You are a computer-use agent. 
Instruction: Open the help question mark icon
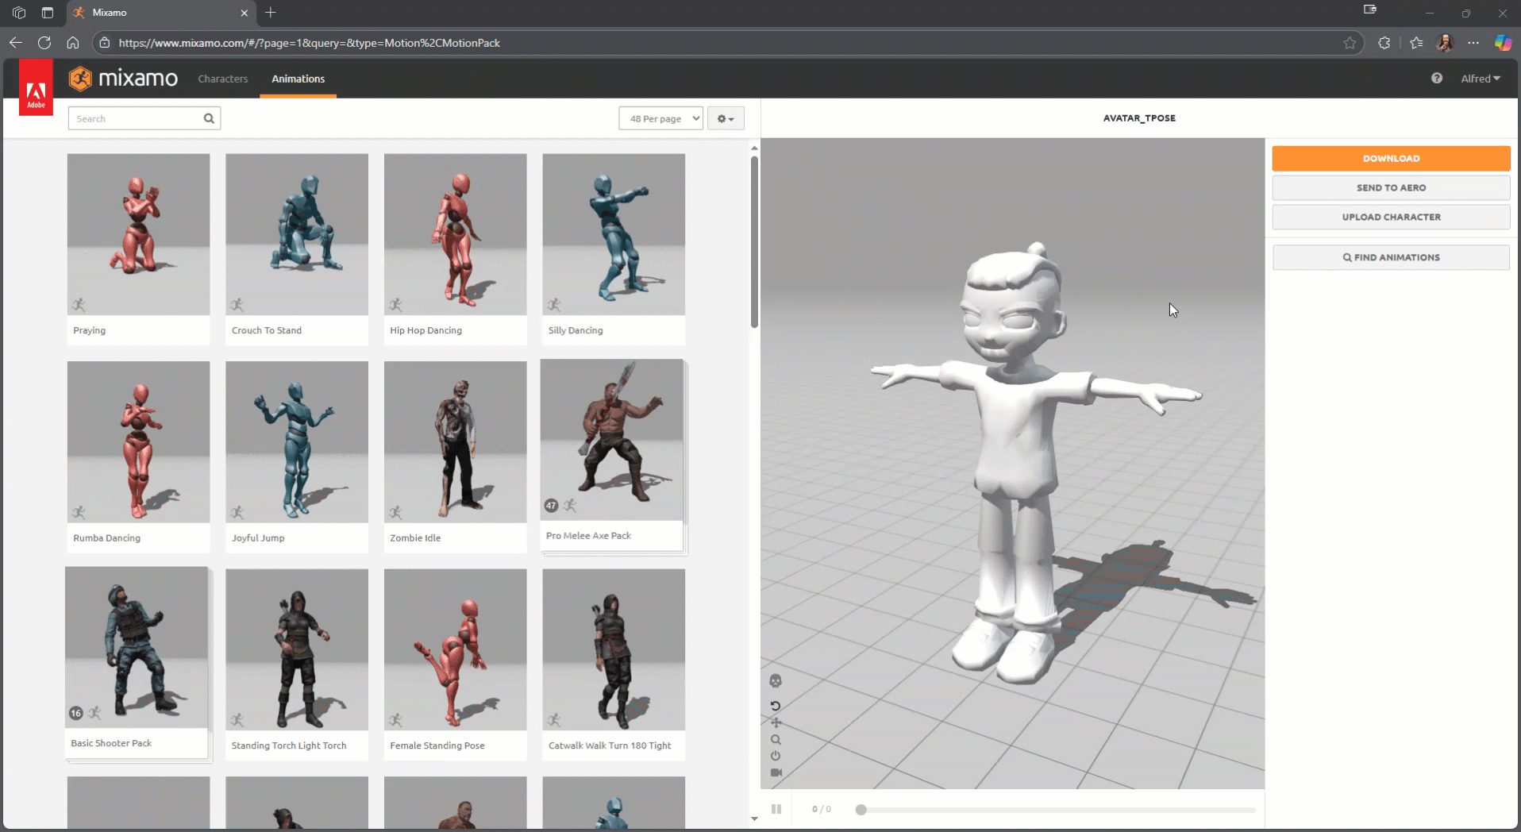1436,78
